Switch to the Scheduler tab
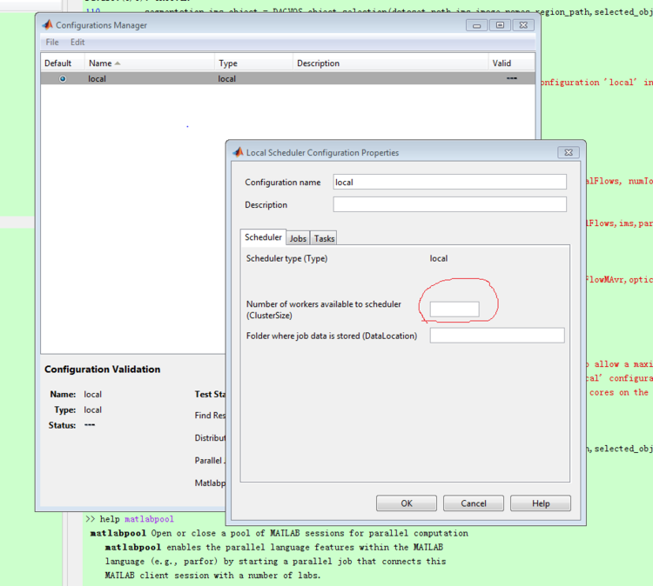 tap(263, 237)
